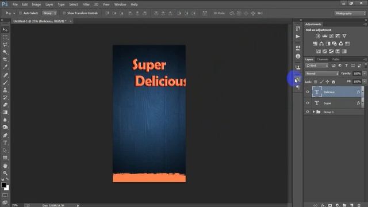Switch to the Paths tab
The height and width of the screenshot is (207, 368).
click(336, 59)
